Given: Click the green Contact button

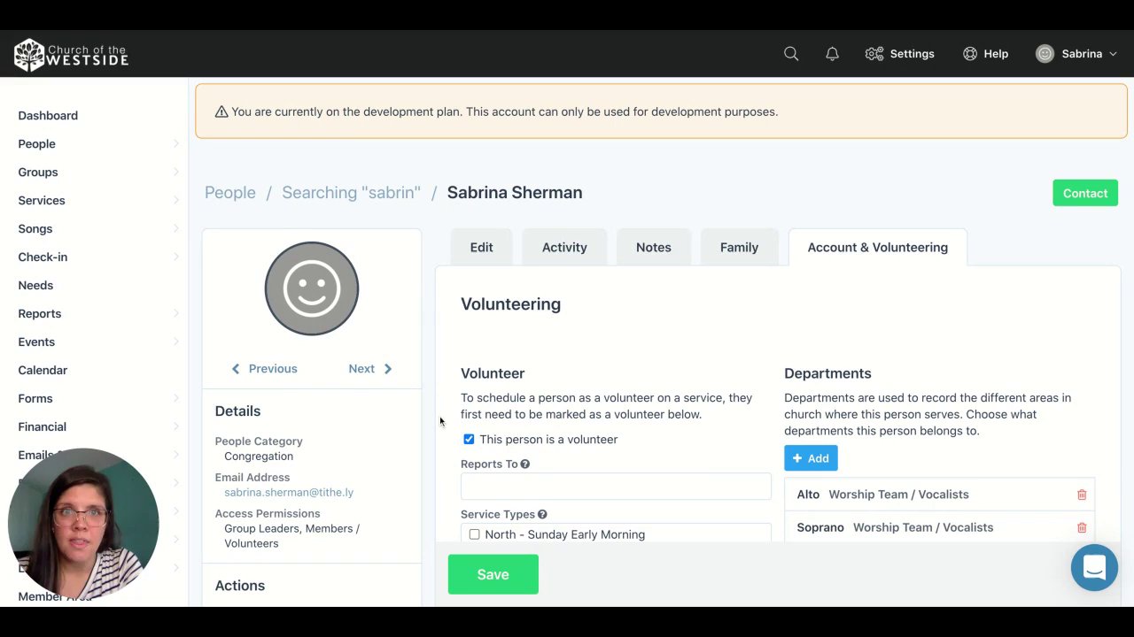Looking at the screenshot, I should [x=1085, y=193].
